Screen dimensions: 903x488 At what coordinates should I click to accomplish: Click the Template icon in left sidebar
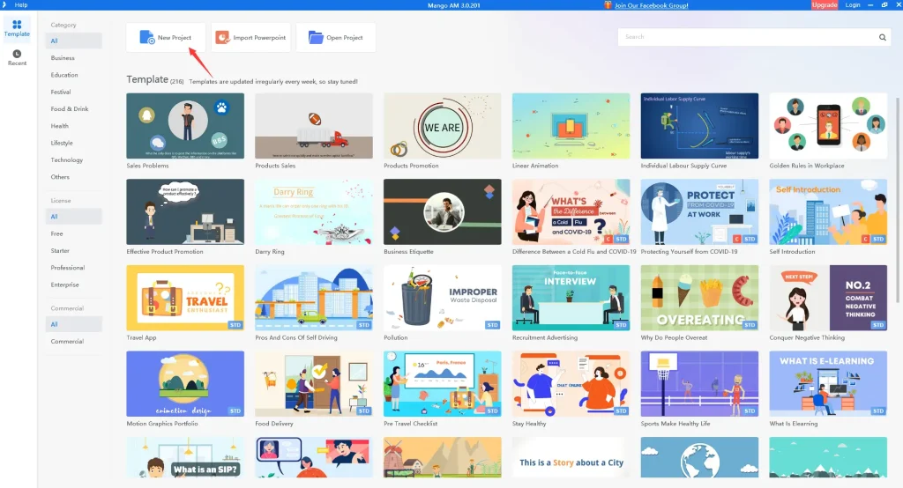pos(18,25)
